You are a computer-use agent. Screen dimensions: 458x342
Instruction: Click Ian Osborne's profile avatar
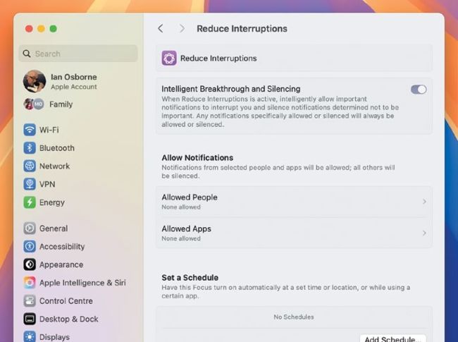[35, 81]
